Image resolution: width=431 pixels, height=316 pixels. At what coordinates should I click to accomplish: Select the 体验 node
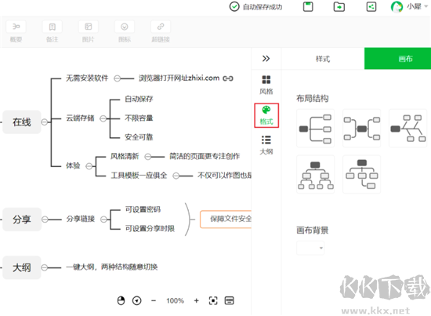(x=73, y=165)
